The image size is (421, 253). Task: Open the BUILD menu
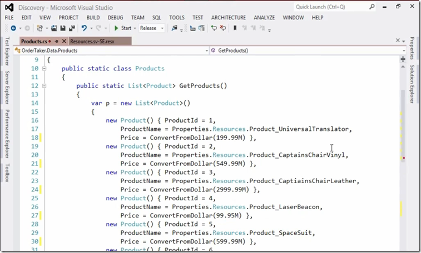93,18
